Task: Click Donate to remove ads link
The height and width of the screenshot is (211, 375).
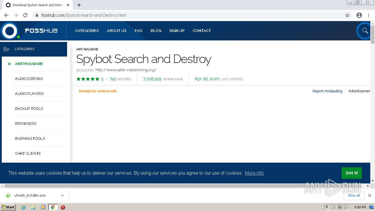Action: pyautogui.click(x=98, y=91)
